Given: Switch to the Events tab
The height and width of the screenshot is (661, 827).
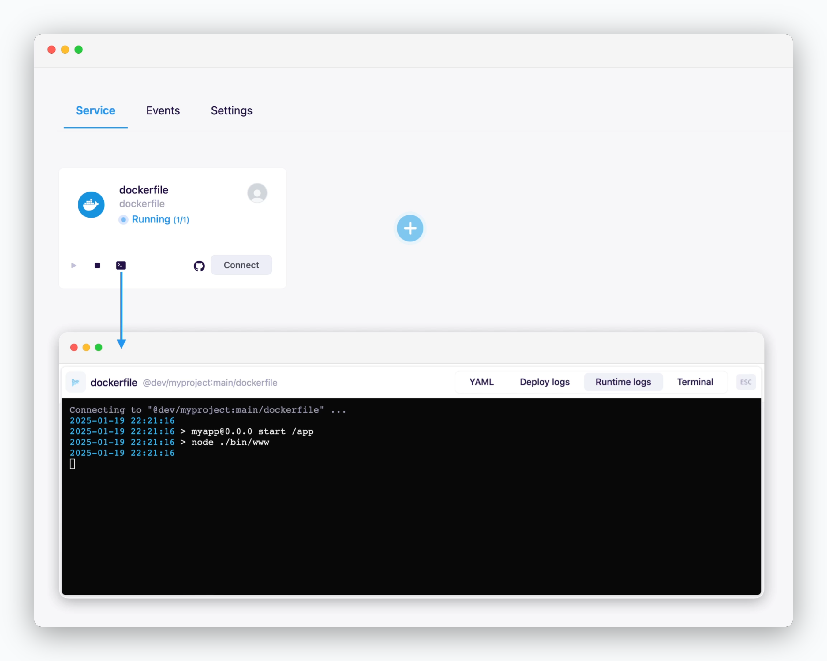Looking at the screenshot, I should (163, 110).
